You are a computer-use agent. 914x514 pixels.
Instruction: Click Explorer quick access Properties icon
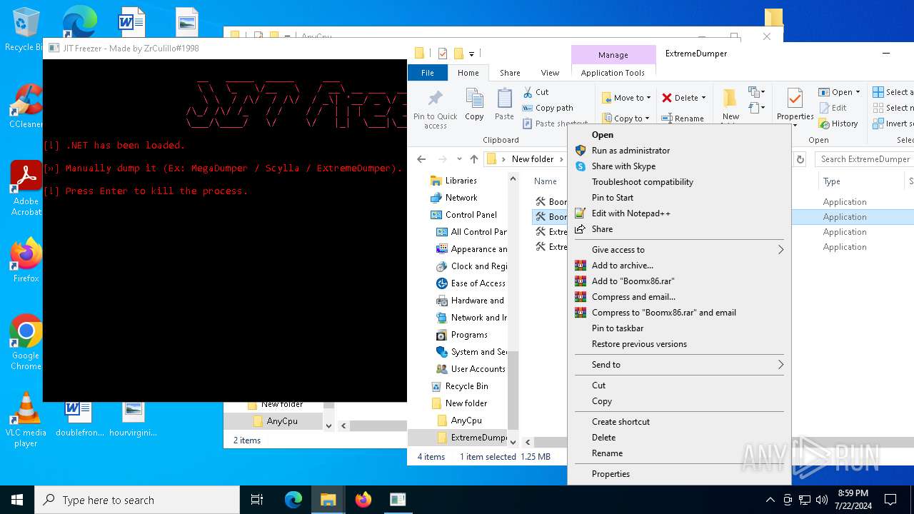pos(443,54)
